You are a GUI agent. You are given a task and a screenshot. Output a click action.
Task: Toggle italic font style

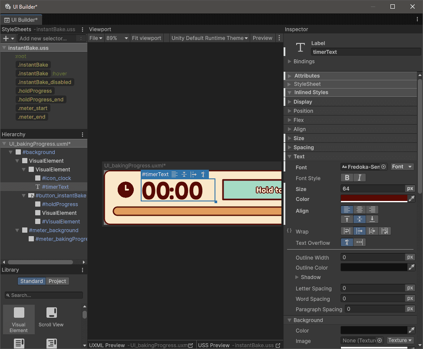[359, 178]
